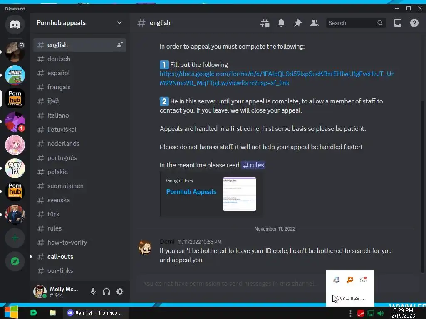Click Add a Server plus button

pos(15,238)
